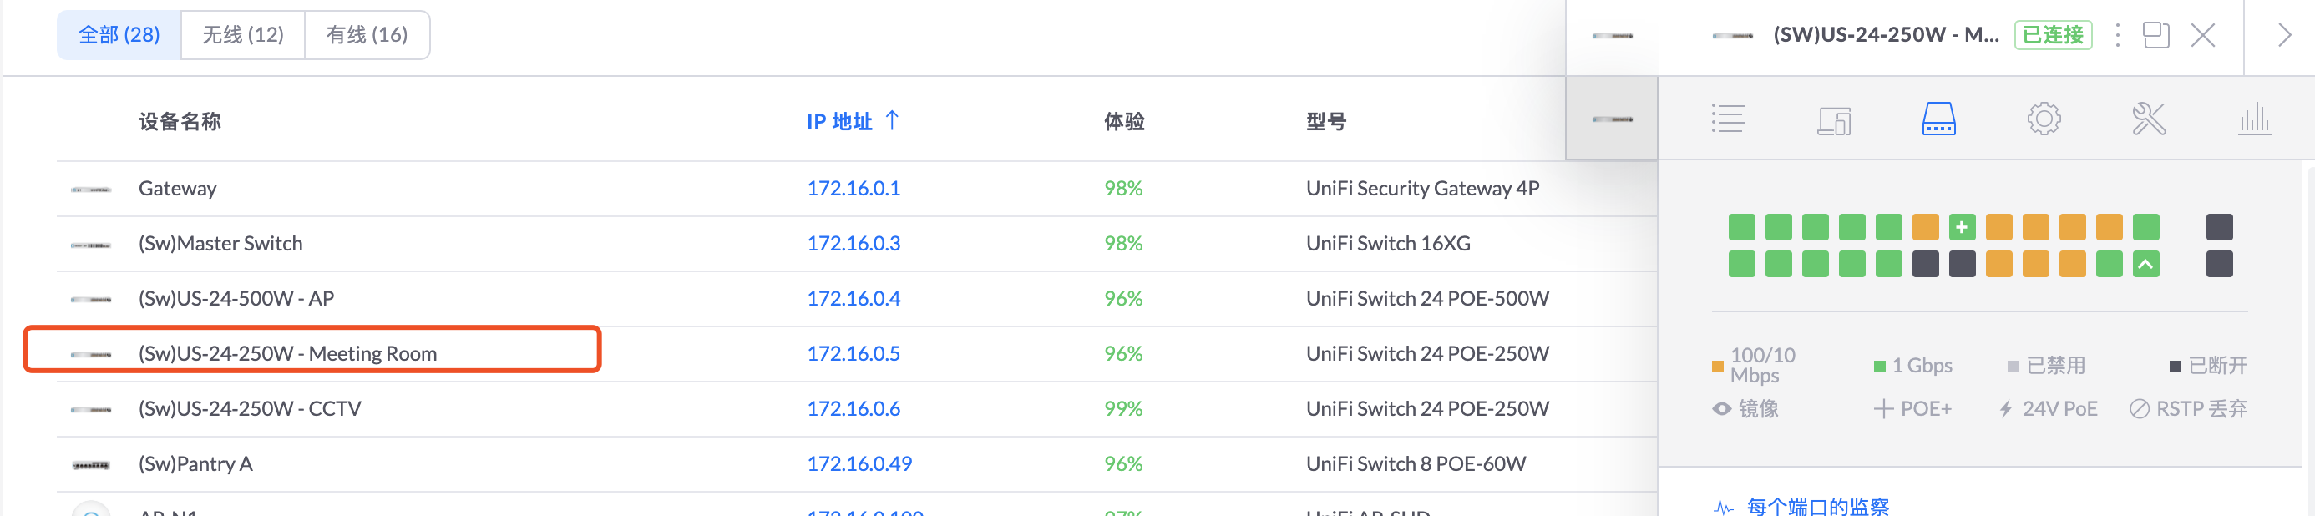
Task: Select the Gateway device row name
Action: coord(177,189)
